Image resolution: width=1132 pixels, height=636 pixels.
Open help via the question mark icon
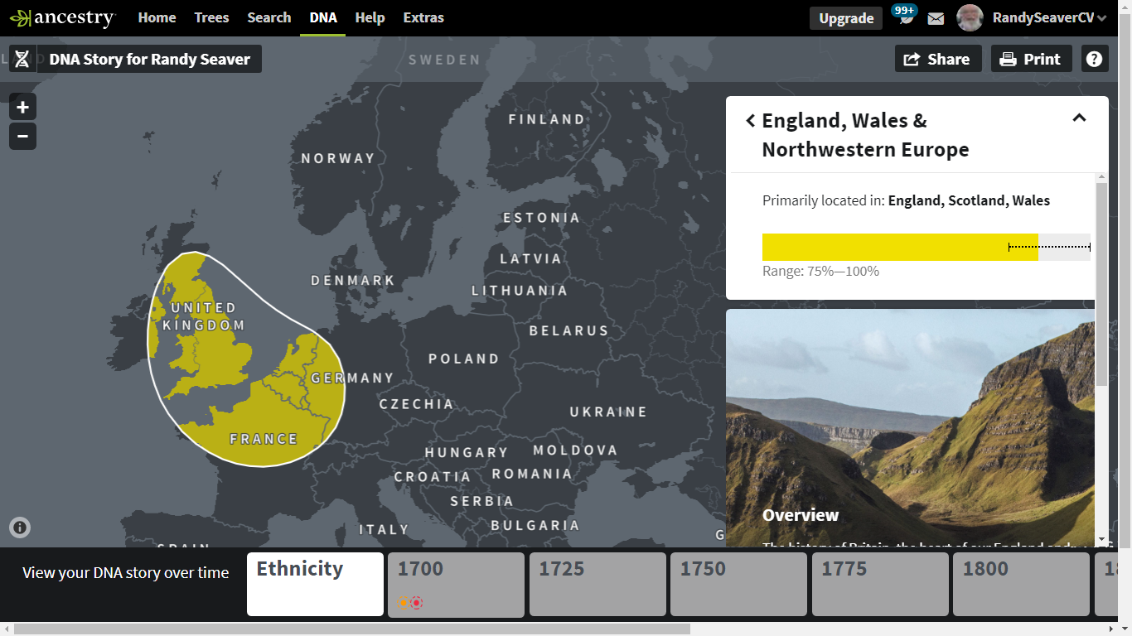[1095, 58]
